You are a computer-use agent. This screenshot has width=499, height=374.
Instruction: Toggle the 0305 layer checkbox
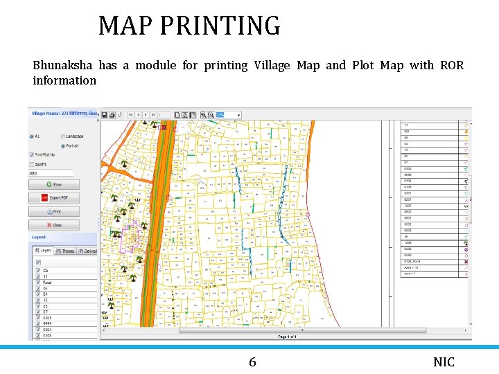pyautogui.click(x=38, y=318)
